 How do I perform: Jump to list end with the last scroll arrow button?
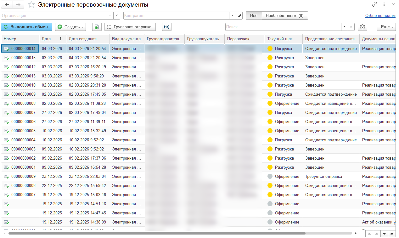[x=392, y=234]
